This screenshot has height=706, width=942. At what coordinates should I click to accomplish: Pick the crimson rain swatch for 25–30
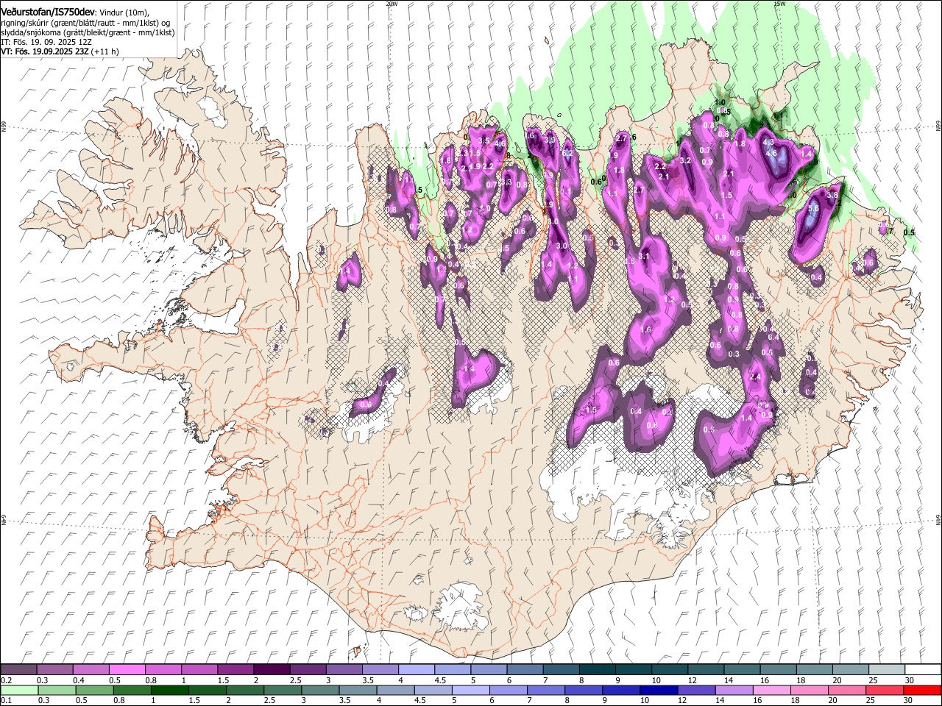(885, 690)
